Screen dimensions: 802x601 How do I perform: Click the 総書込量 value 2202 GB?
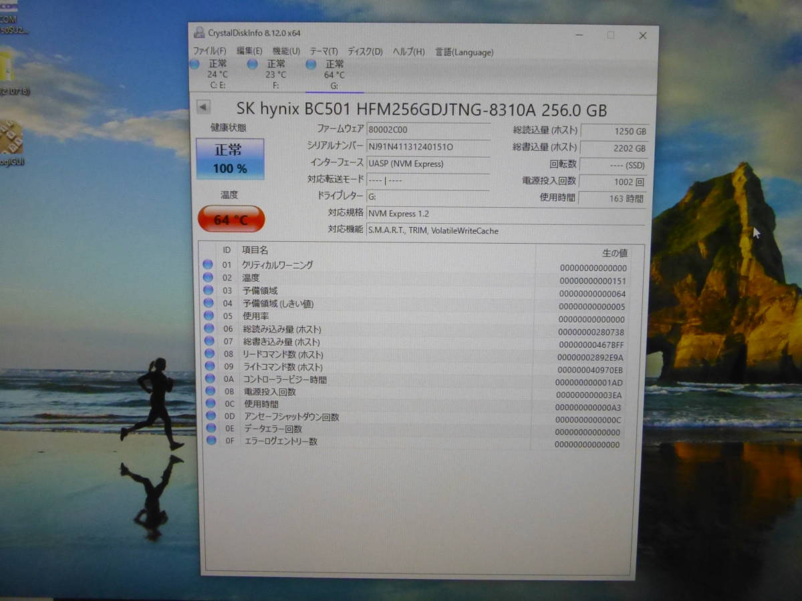click(x=613, y=148)
